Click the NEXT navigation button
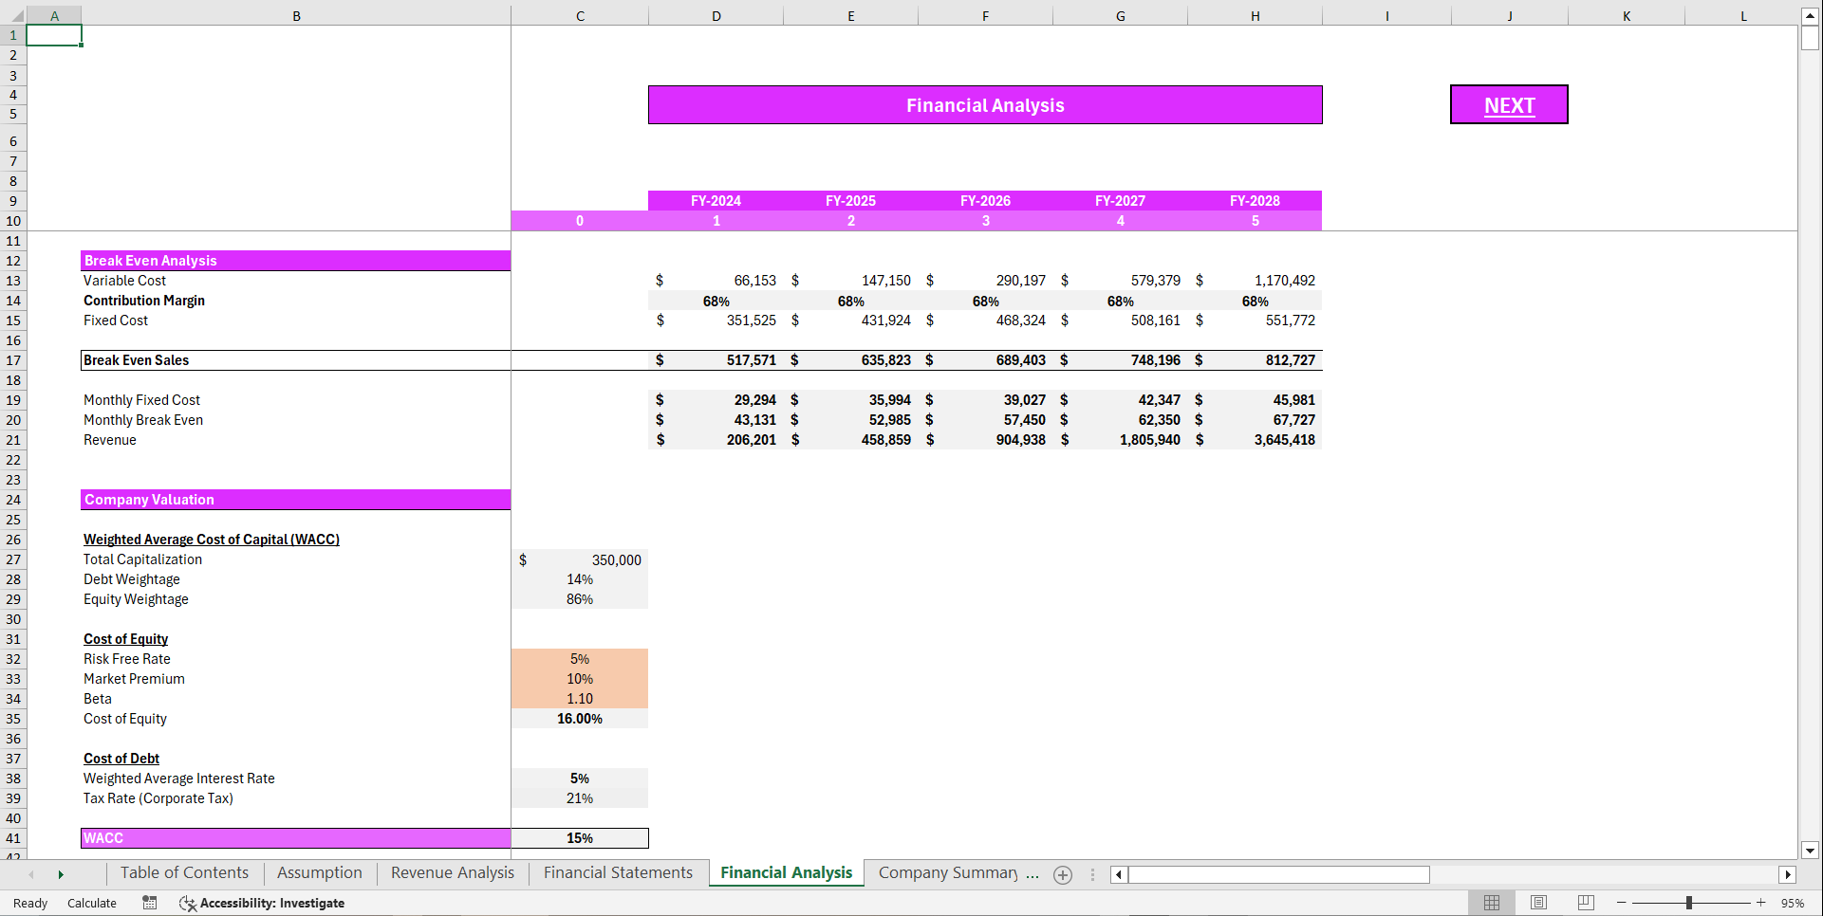This screenshot has width=1823, height=916. point(1508,104)
